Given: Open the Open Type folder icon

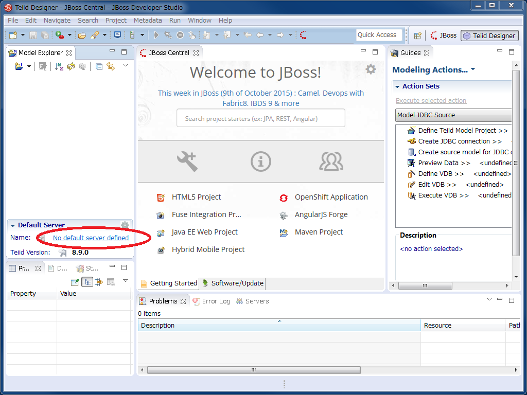Looking at the screenshot, I should click(x=82, y=35).
